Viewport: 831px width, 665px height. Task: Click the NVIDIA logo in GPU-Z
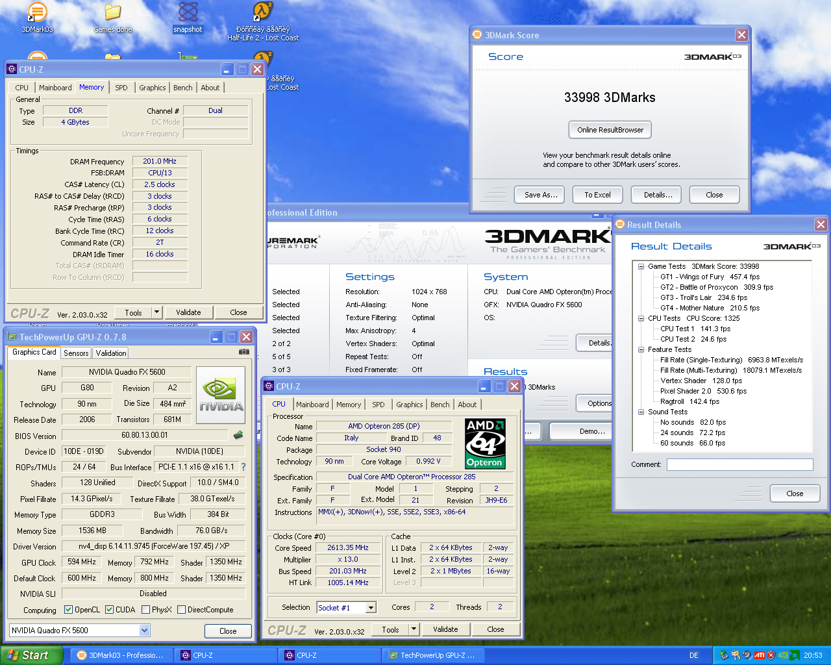click(x=221, y=395)
